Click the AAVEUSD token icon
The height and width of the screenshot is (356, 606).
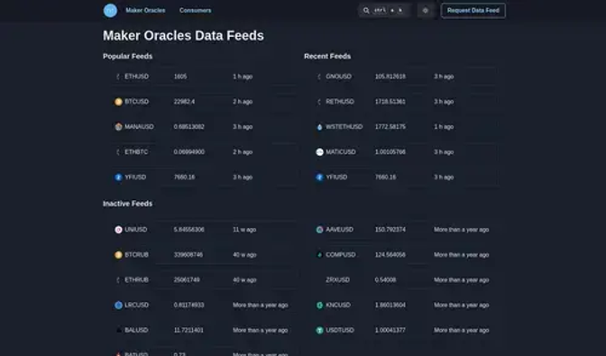(319, 230)
